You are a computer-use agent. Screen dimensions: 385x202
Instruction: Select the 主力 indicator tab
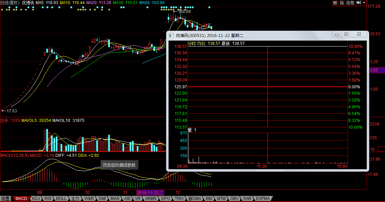[x=75, y=199]
